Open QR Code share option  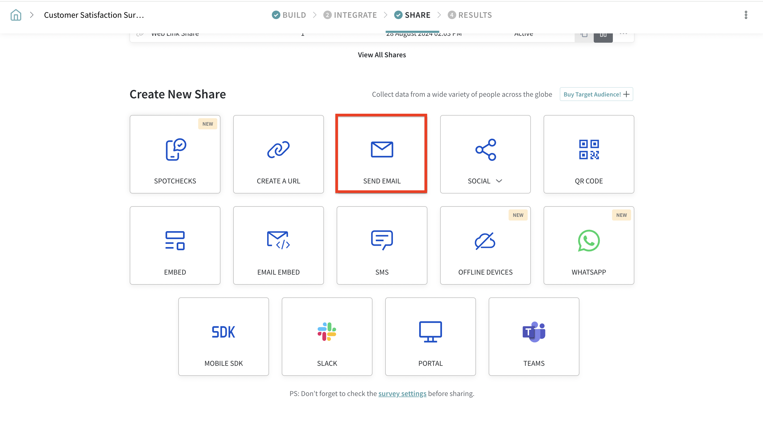[588, 154]
